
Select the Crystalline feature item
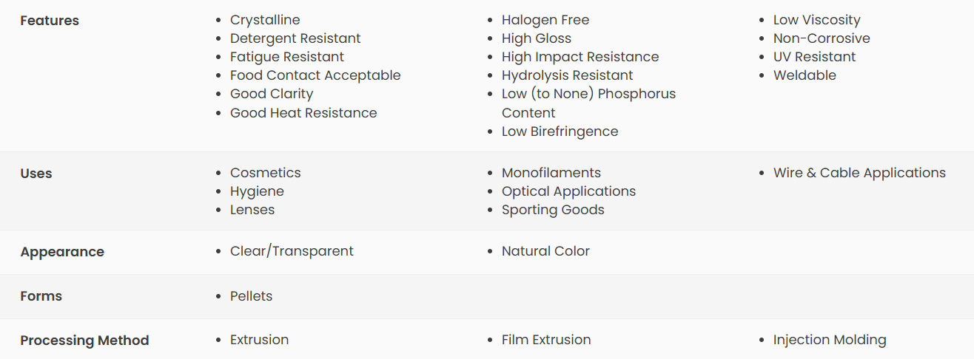tap(265, 20)
